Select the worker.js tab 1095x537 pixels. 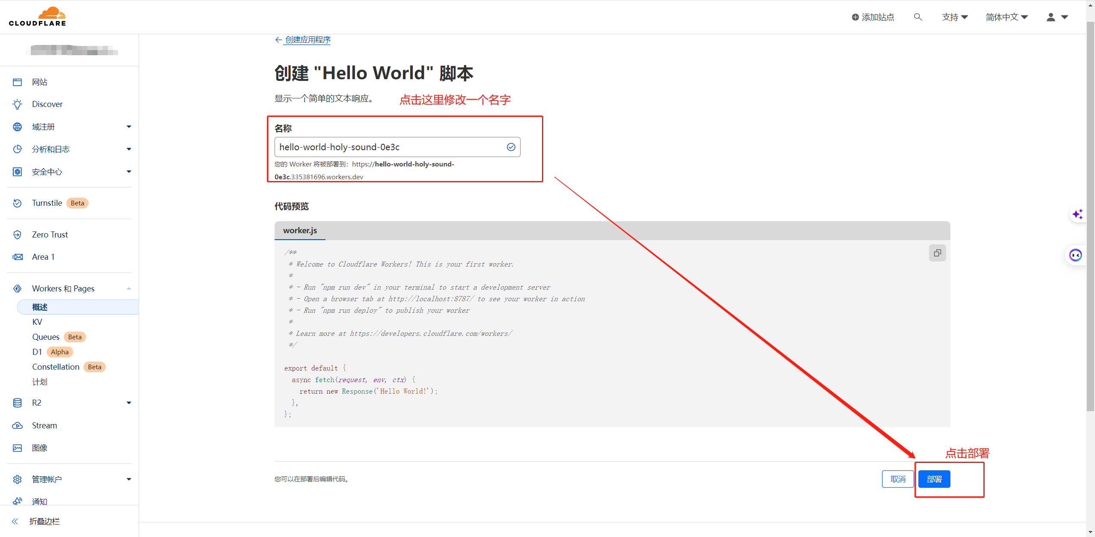(300, 230)
